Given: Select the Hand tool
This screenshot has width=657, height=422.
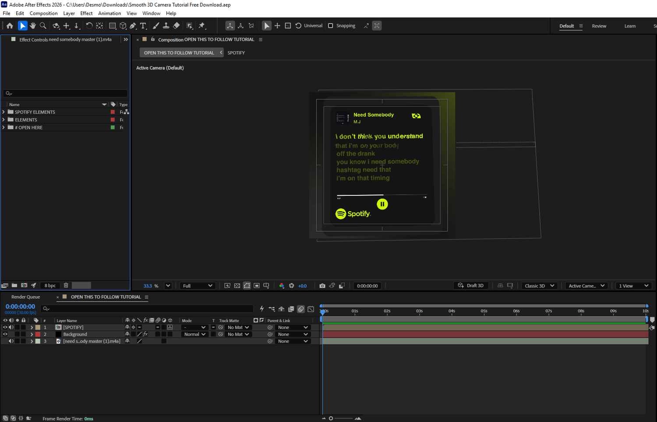Looking at the screenshot, I should click(x=33, y=26).
